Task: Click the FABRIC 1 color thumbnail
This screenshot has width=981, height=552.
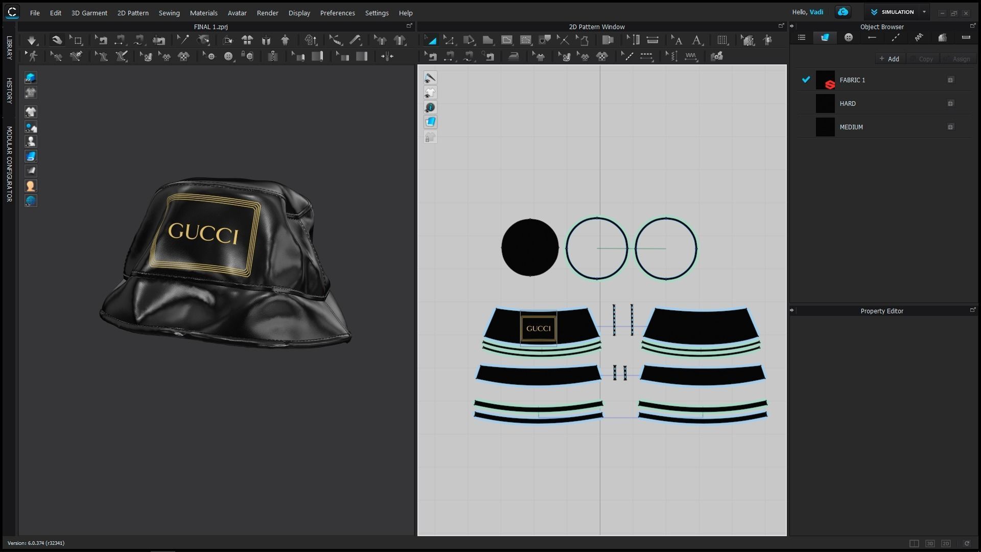Action: click(825, 80)
